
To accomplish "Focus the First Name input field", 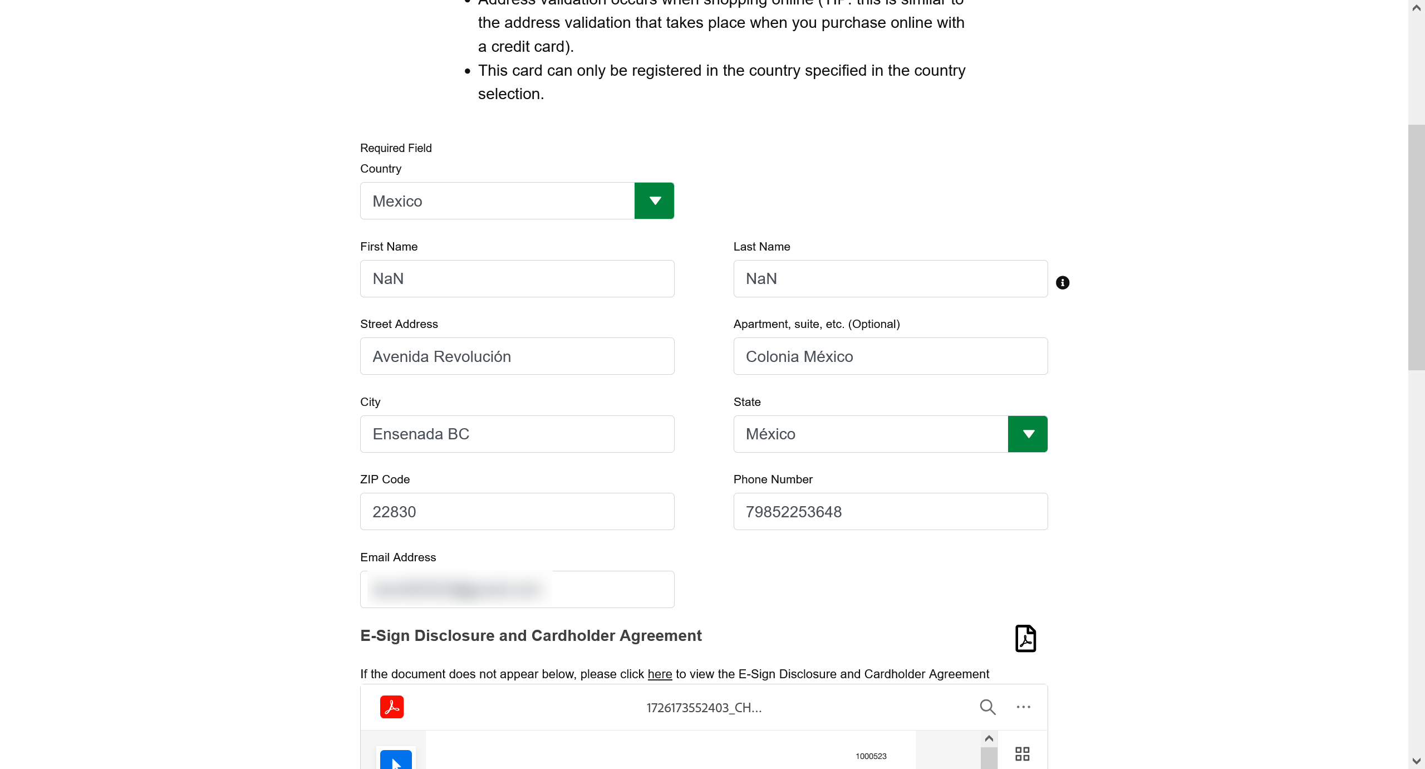I will click(517, 278).
